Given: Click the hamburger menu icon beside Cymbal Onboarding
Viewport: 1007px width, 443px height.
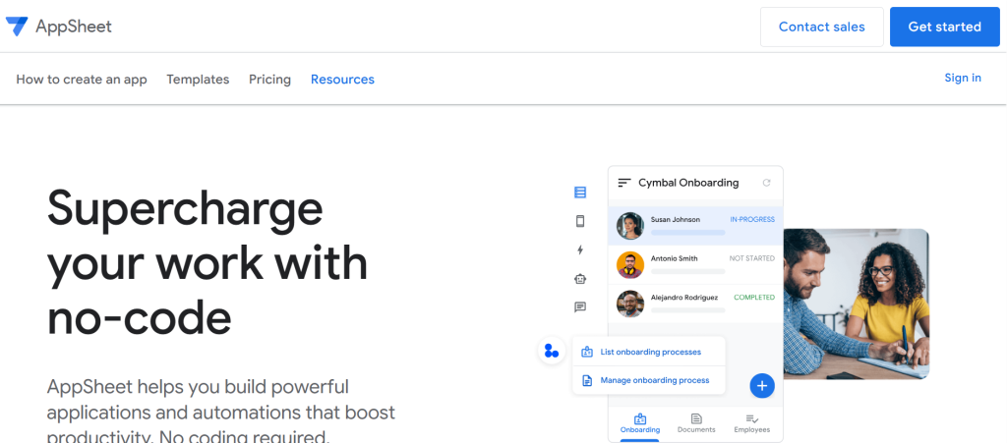Looking at the screenshot, I should 624,183.
